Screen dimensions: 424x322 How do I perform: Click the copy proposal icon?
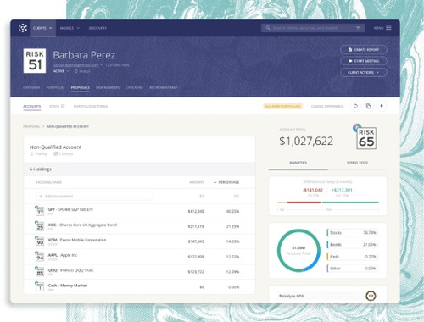coord(368,106)
